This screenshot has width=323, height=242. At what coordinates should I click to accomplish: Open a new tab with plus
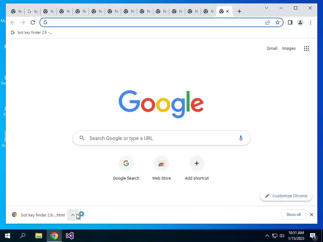click(x=239, y=11)
